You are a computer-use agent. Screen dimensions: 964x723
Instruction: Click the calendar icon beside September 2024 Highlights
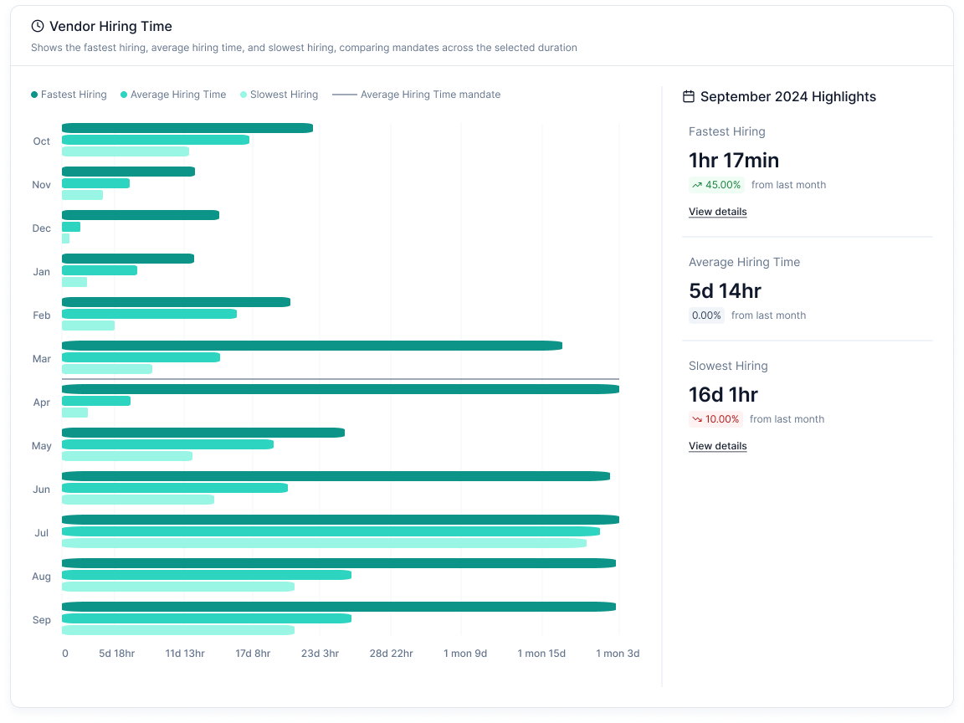click(689, 96)
